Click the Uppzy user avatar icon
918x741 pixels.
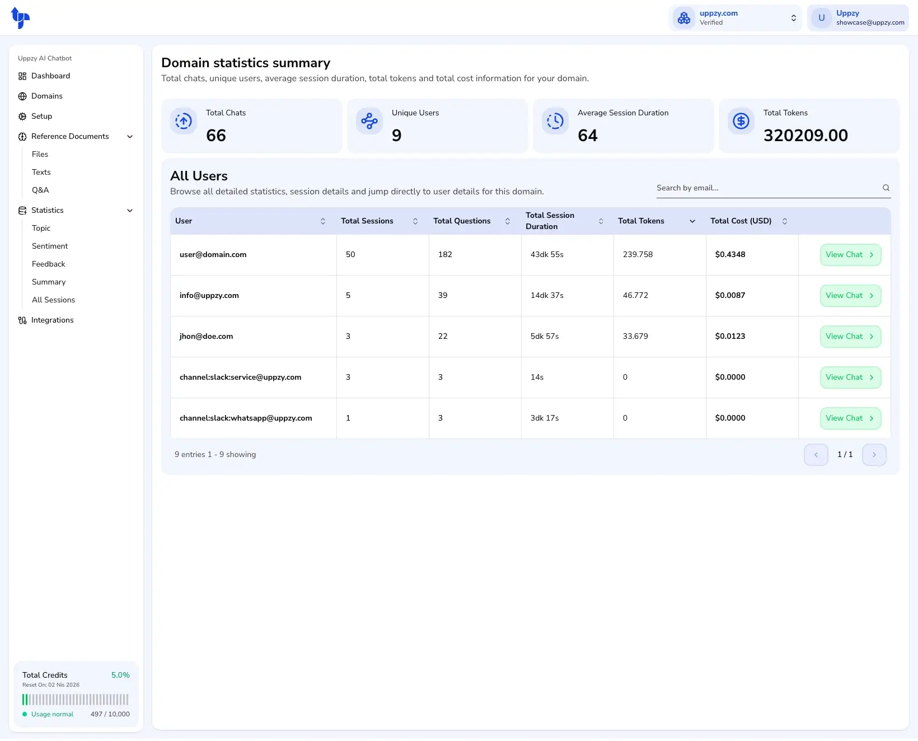point(821,18)
